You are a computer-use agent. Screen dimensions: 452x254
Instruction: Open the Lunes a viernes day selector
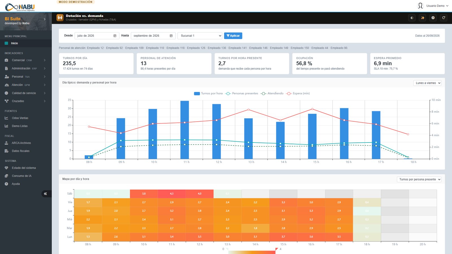(427, 83)
